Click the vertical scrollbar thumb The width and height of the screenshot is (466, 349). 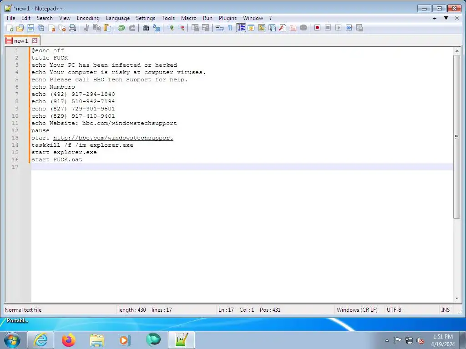456,136
